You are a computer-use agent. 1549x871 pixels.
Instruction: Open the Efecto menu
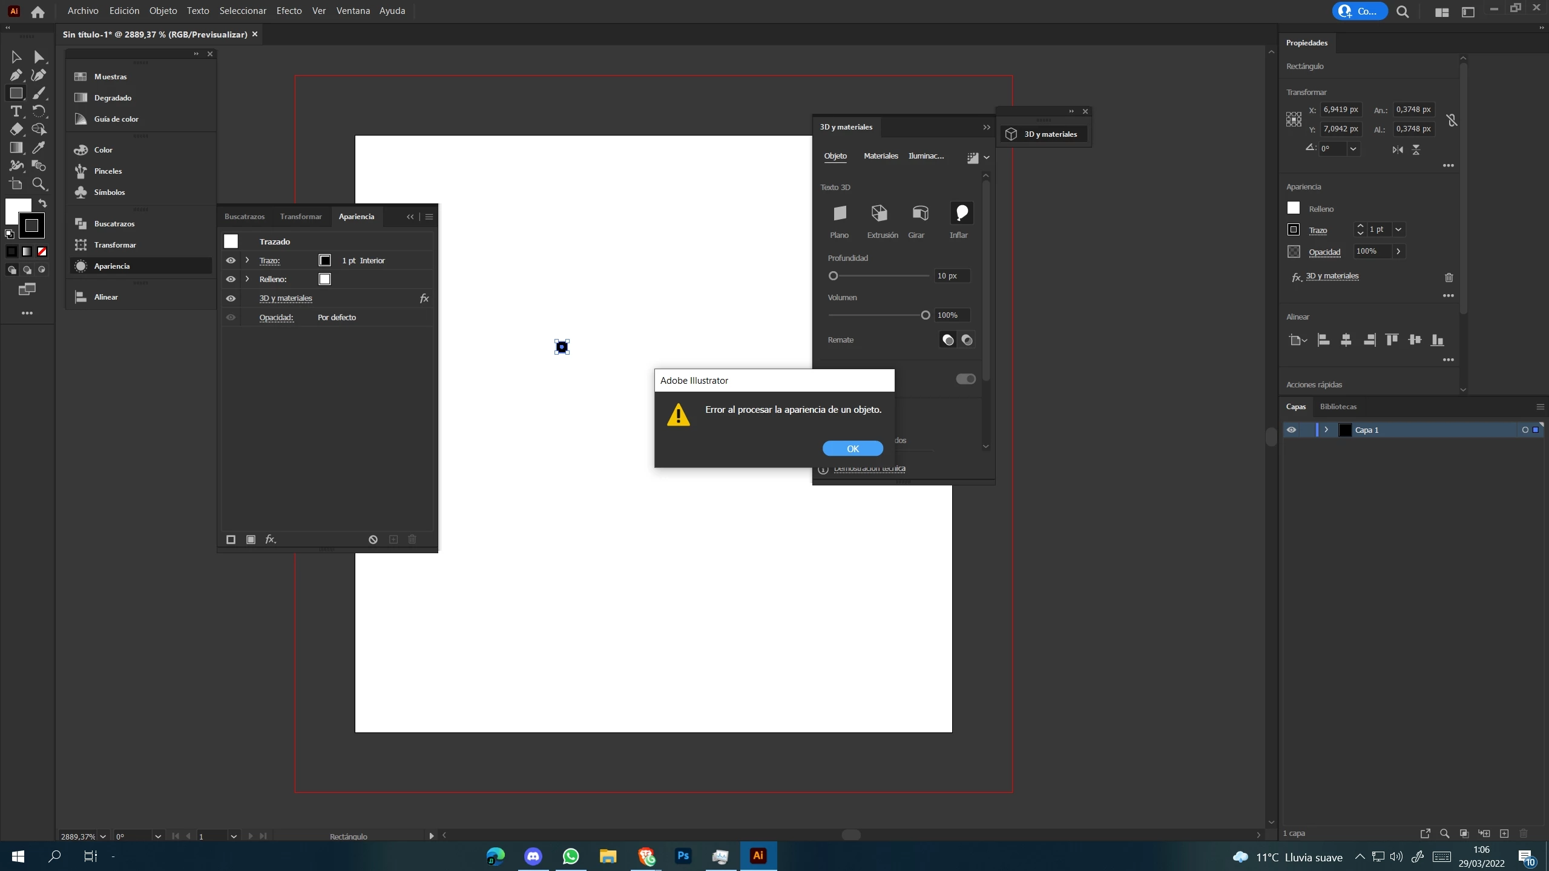(289, 11)
